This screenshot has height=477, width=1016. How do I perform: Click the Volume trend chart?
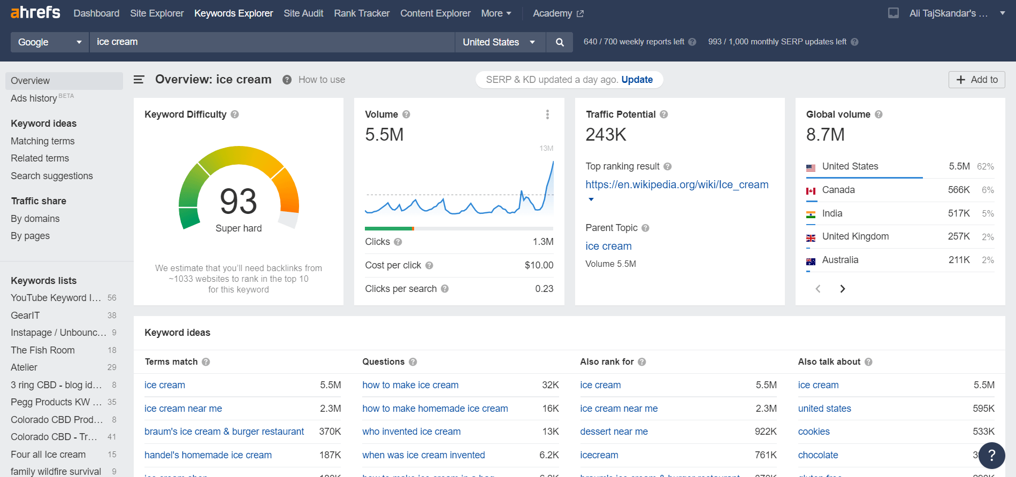click(459, 187)
